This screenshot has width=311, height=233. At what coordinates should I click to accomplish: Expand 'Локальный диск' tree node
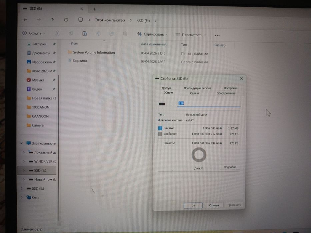24,152
